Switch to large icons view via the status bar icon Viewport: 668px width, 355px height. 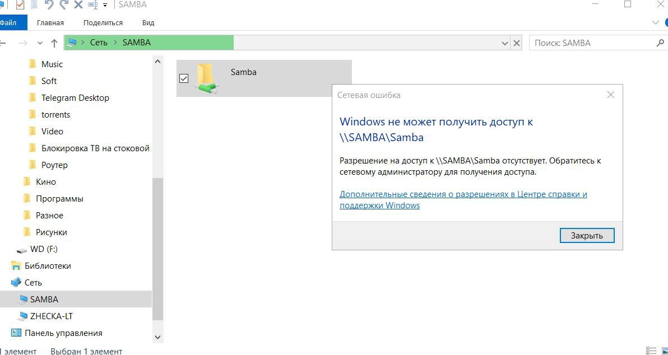pyautogui.click(x=664, y=351)
